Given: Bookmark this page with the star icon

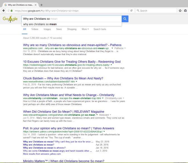Looking at the screenshot, I should coord(180,11).
